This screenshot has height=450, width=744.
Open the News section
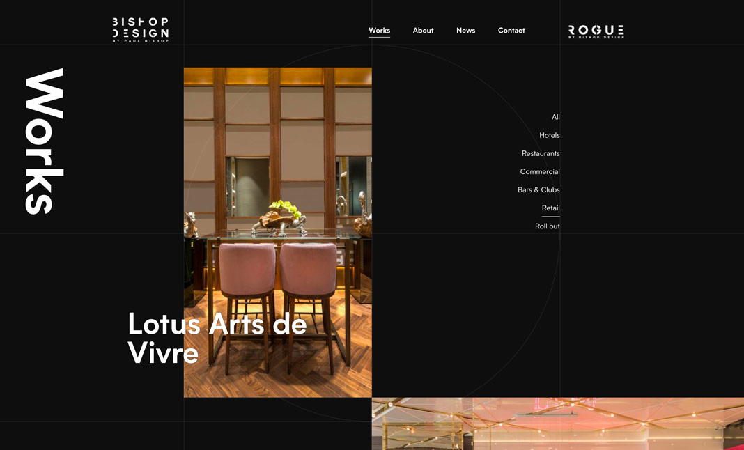pos(465,30)
